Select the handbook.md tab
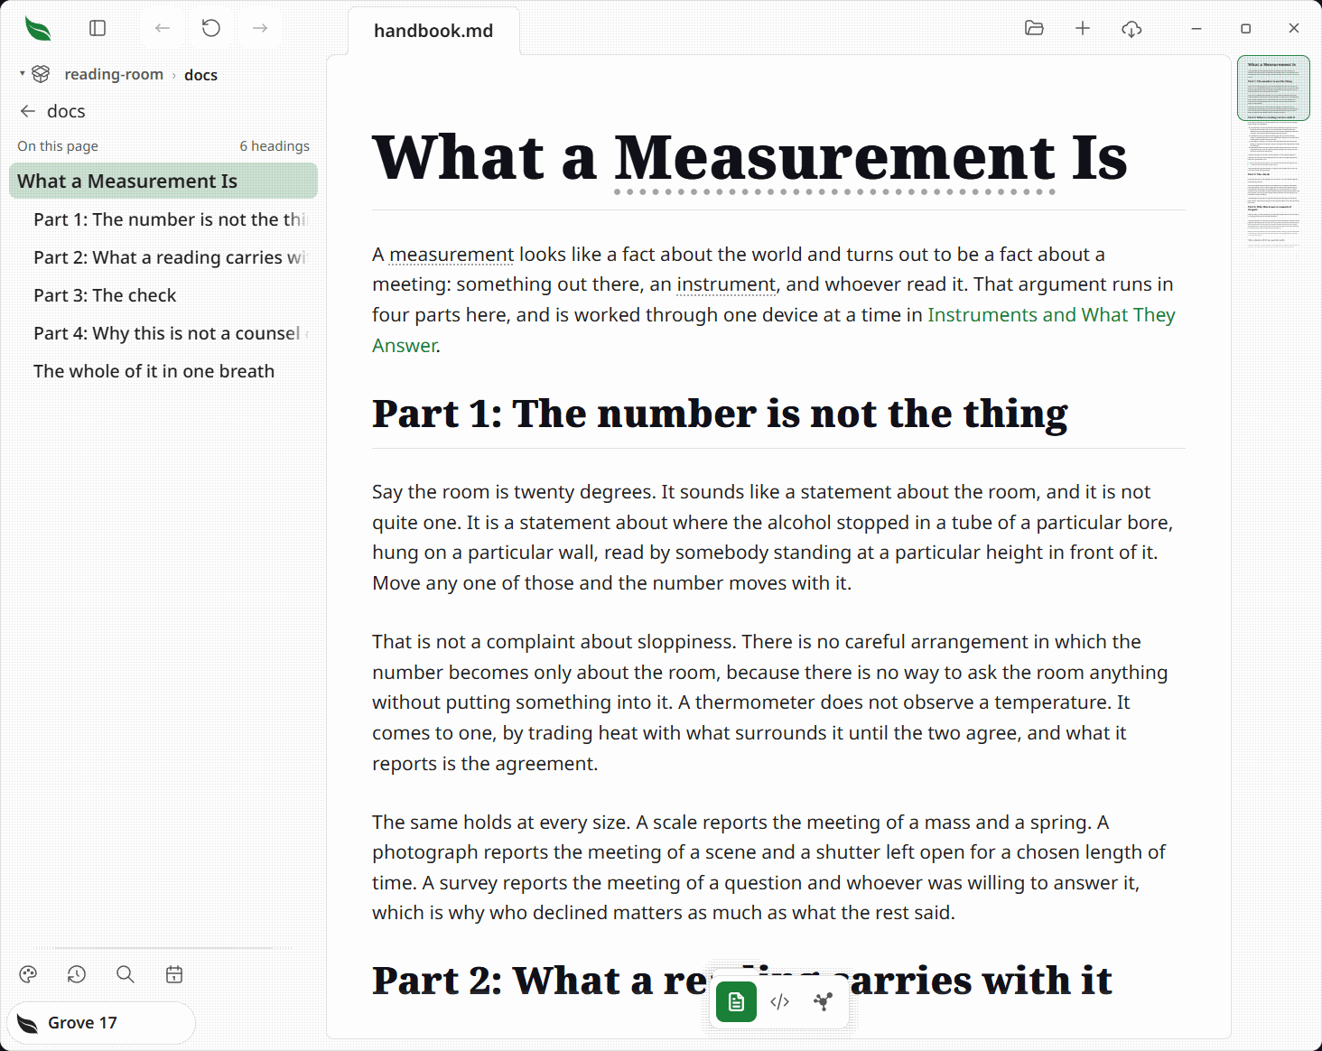Screen dimensions: 1322x1051 coord(433,31)
